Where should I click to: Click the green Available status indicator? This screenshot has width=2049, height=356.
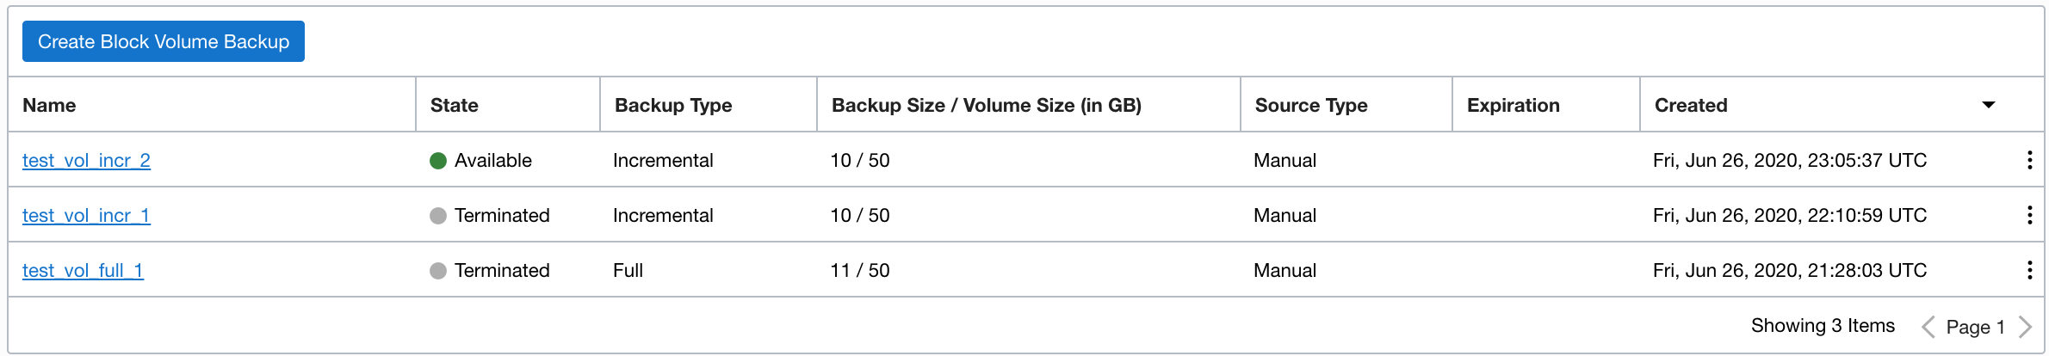pyautogui.click(x=438, y=161)
